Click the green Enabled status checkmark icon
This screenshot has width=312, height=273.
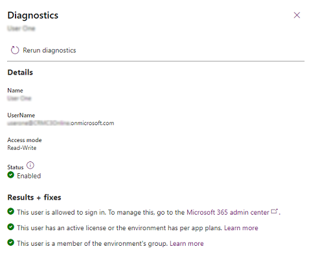click(10, 174)
